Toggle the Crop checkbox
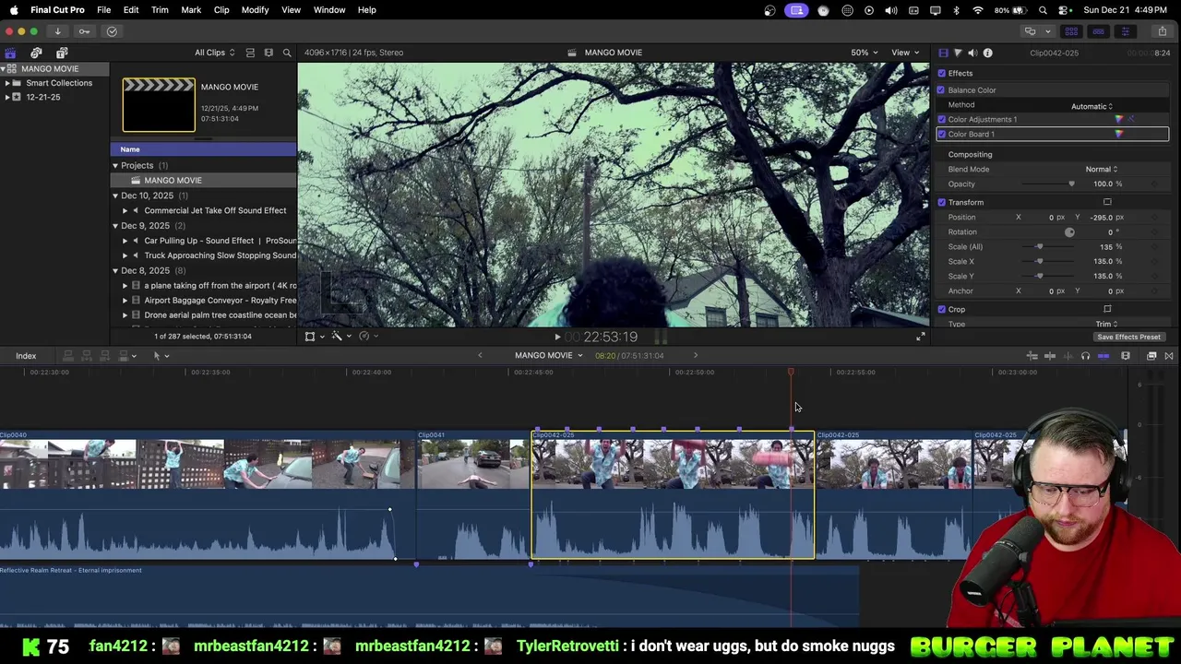Screen dimensions: 1181x664 pyautogui.click(x=941, y=309)
